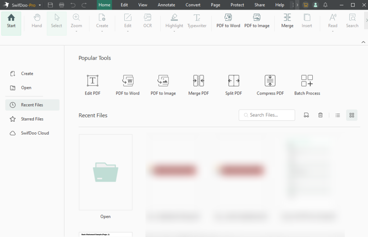
Task: Expand the Read dropdown arrow
Action: (x=332, y=31)
